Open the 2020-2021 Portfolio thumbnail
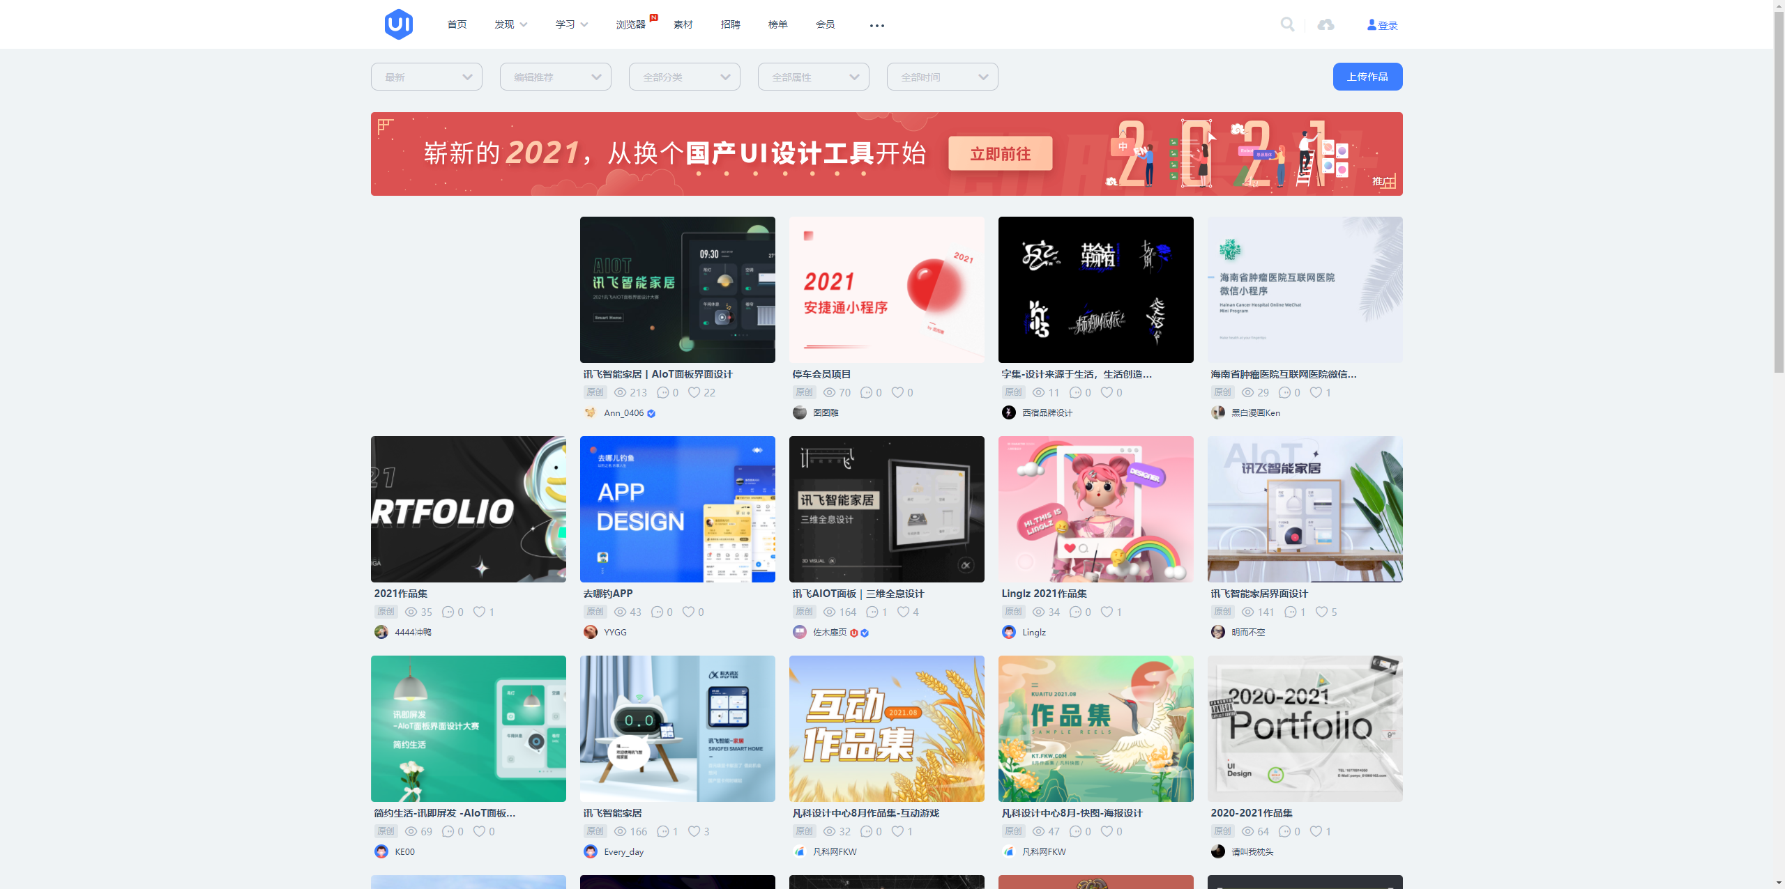Image resolution: width=1785 pixels, height=889 pixels. [x=1305, y=728]
